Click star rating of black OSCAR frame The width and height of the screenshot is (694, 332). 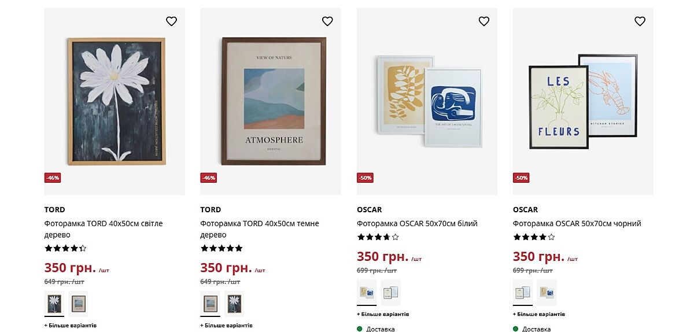point(534,237)
